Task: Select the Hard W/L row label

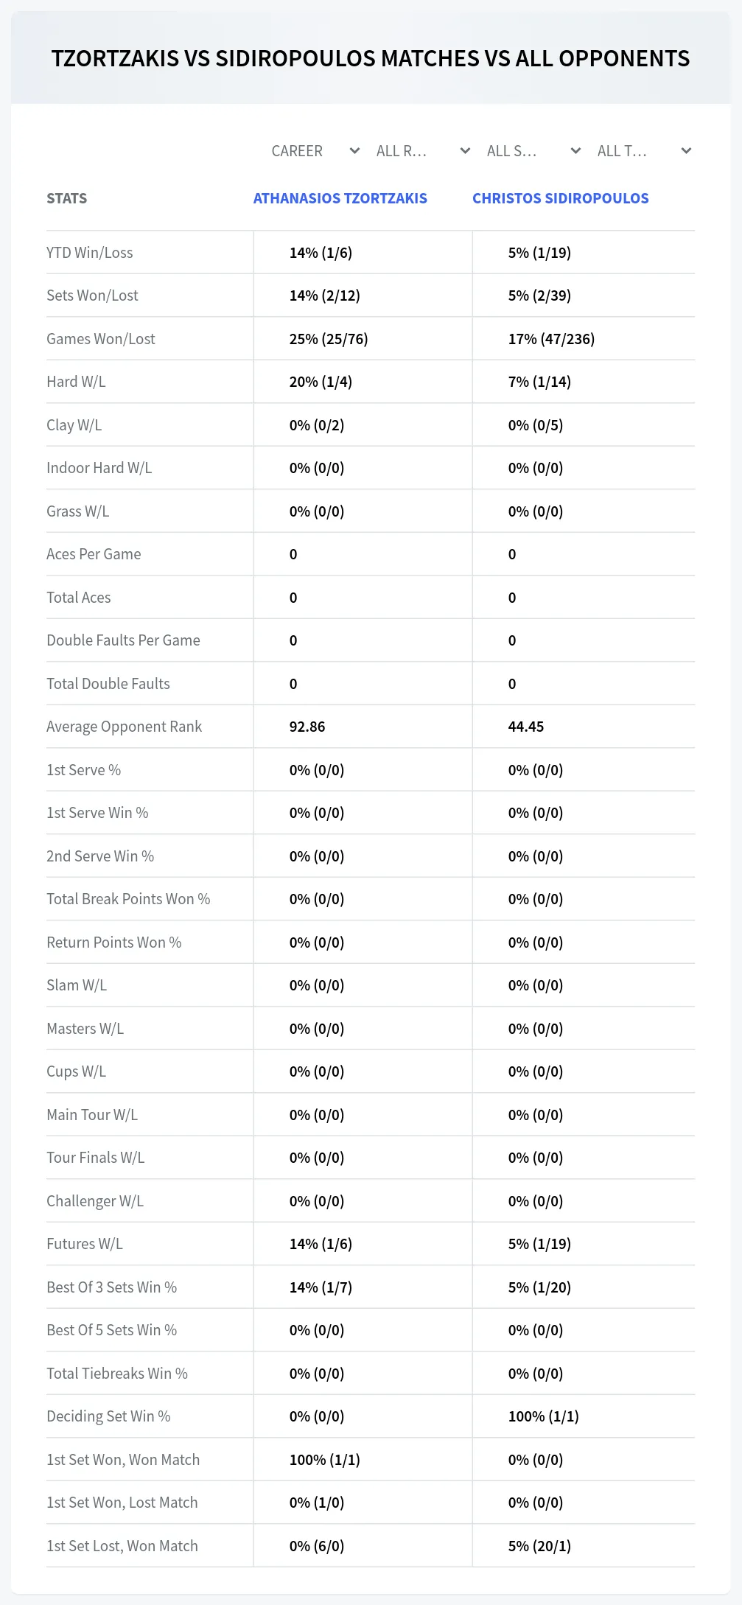Action: click(76, 382)
